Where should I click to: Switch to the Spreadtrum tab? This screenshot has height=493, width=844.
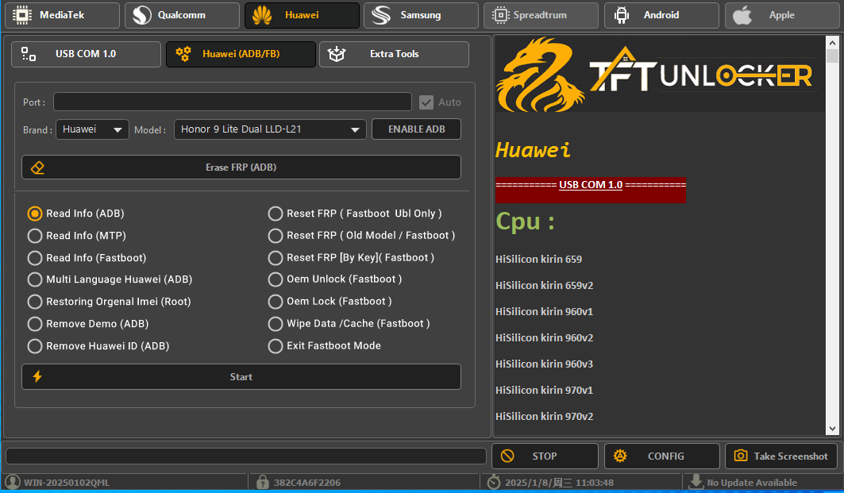(541, 15)
